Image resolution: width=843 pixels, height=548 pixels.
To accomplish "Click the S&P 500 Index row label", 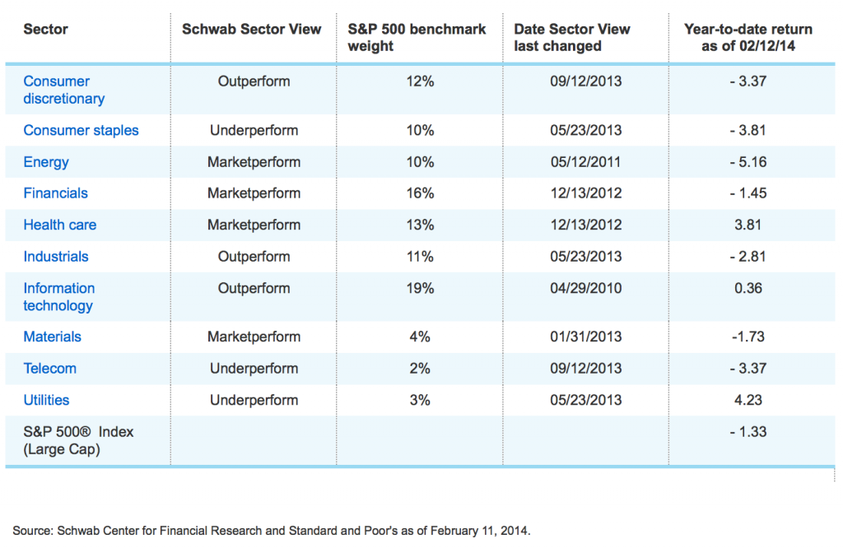I will pos(78,440).
